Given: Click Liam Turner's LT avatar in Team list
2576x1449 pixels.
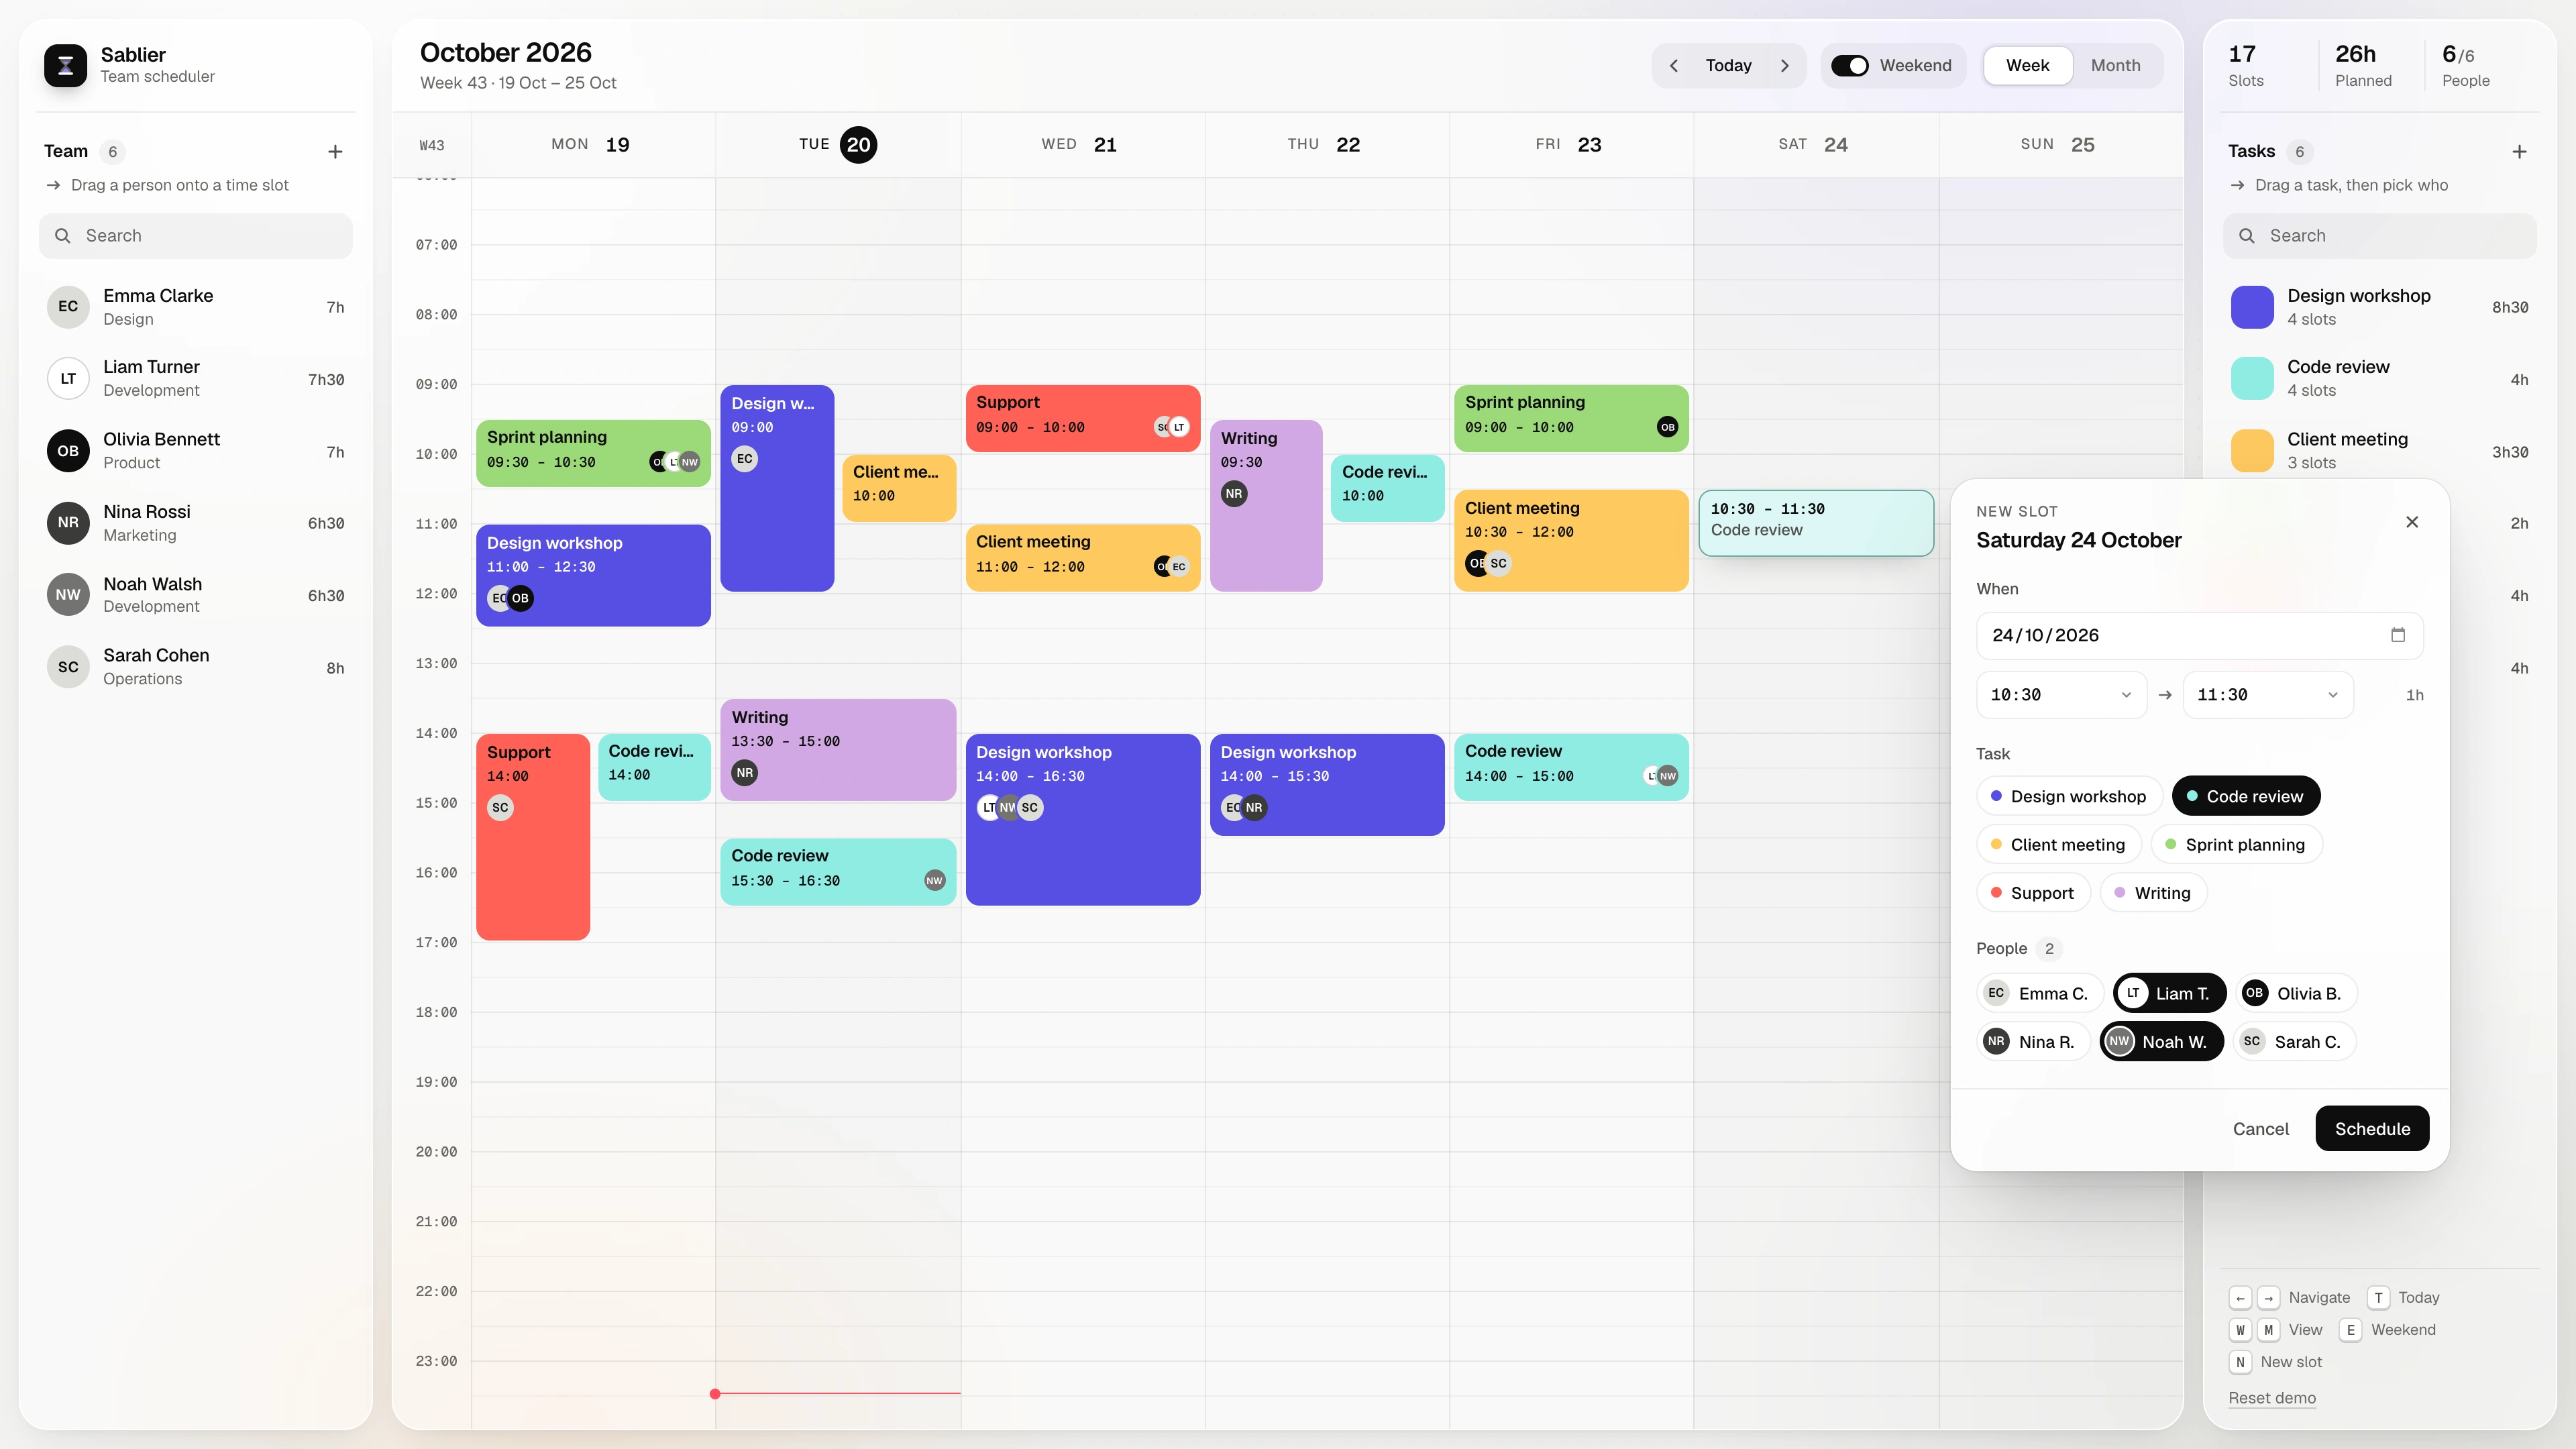Looking at the screenshot, I should (68, 379).
